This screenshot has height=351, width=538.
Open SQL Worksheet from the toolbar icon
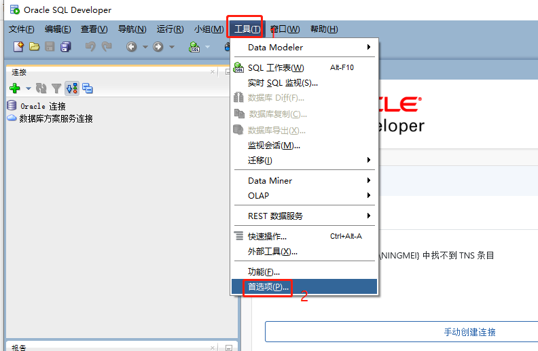pyautogui.click(x=194, y=47)
